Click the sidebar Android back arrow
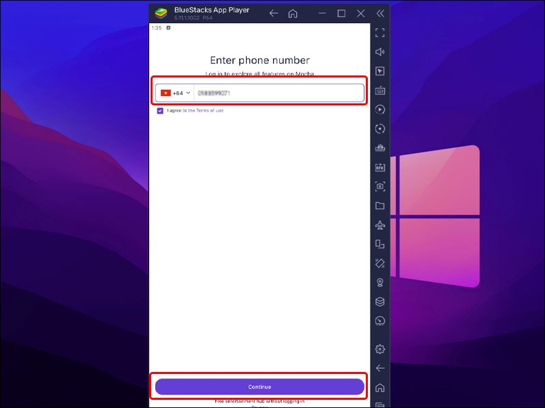 coord(380,368)
